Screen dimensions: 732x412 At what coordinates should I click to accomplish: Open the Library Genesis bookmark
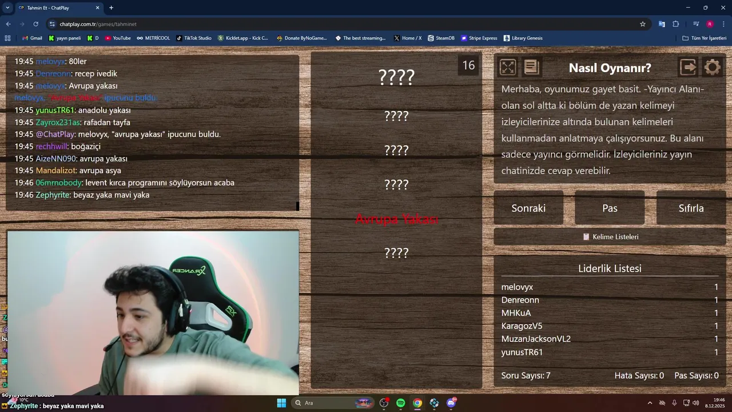[x=523, y=38]
